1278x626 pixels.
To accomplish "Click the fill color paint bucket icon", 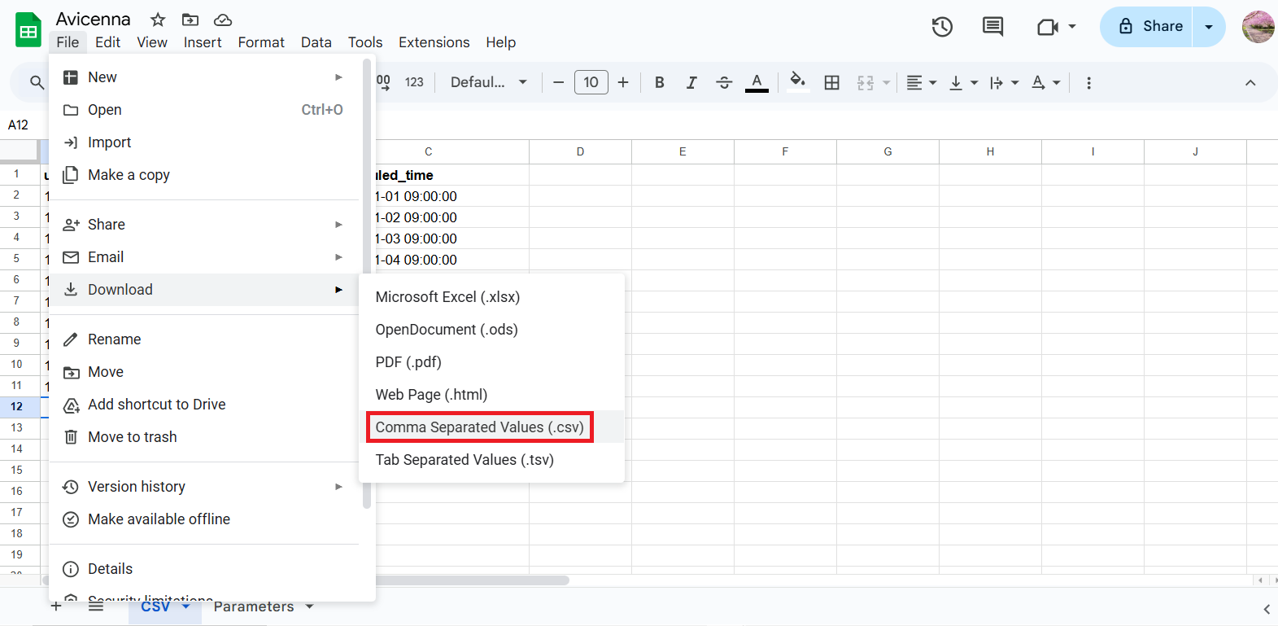I will pyautogui.click(x=797, y=81).
